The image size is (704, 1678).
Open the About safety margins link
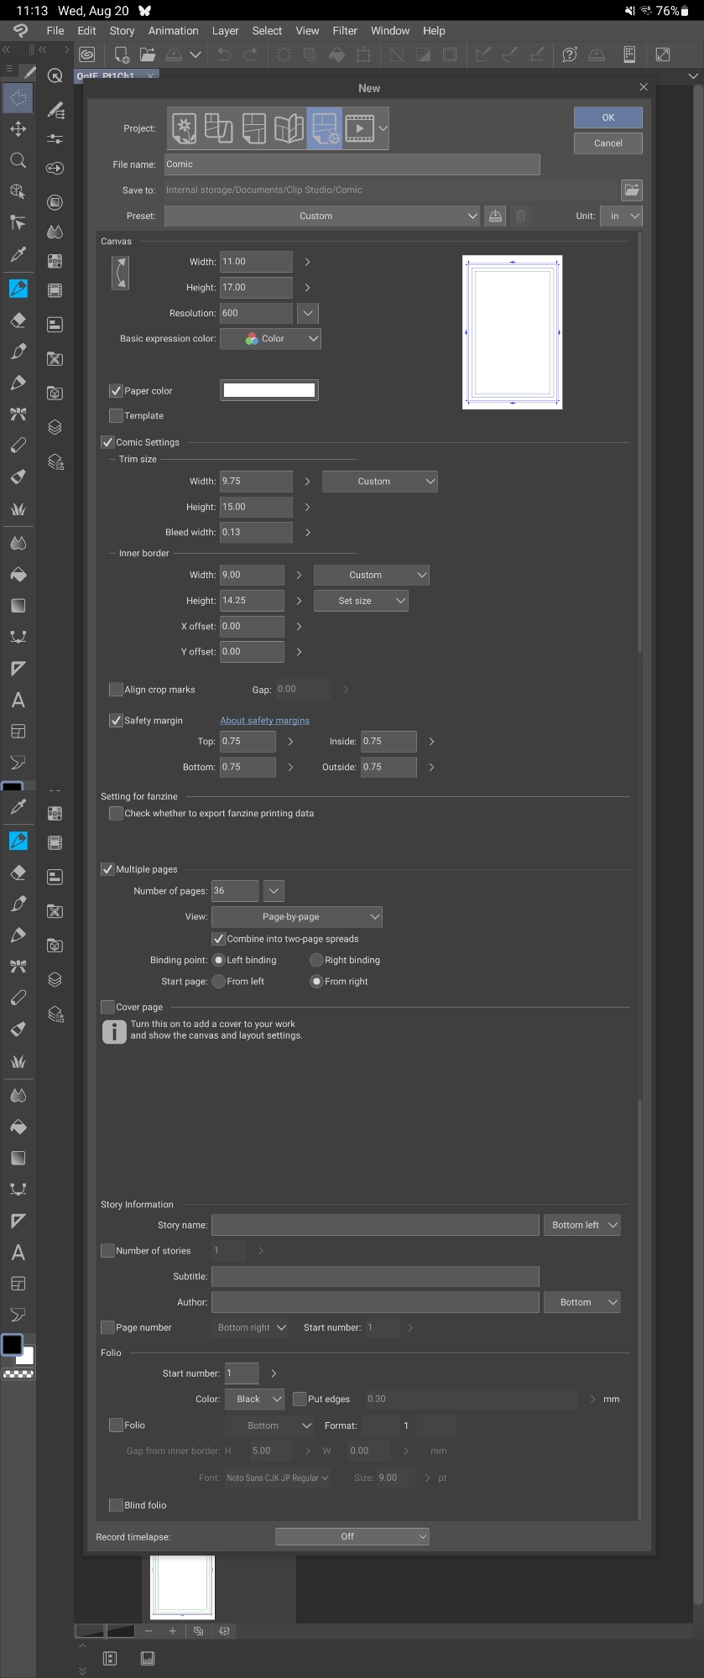point(264,721)
